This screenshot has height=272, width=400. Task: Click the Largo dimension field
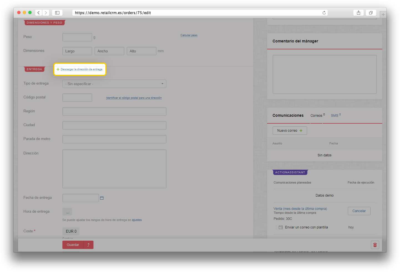tap(77, 51)
